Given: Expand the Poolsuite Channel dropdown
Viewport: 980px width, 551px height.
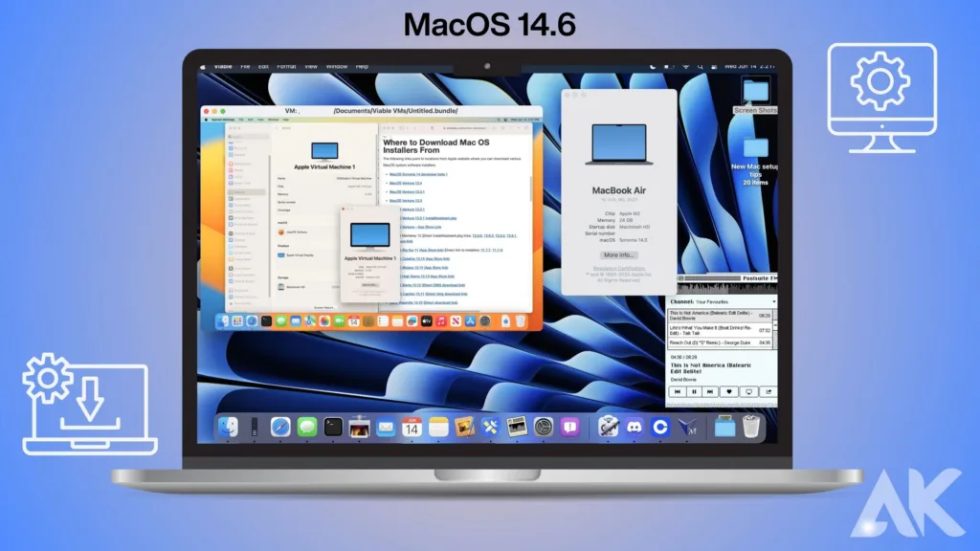Looking at the screenshot, I should click(724, 301).
